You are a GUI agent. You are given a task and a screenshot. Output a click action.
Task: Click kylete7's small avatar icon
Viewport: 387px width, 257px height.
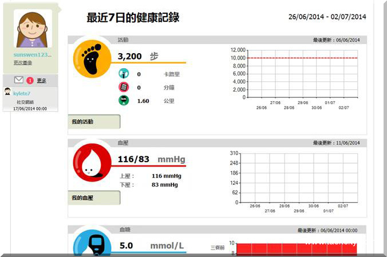click(x=7, y=92)
